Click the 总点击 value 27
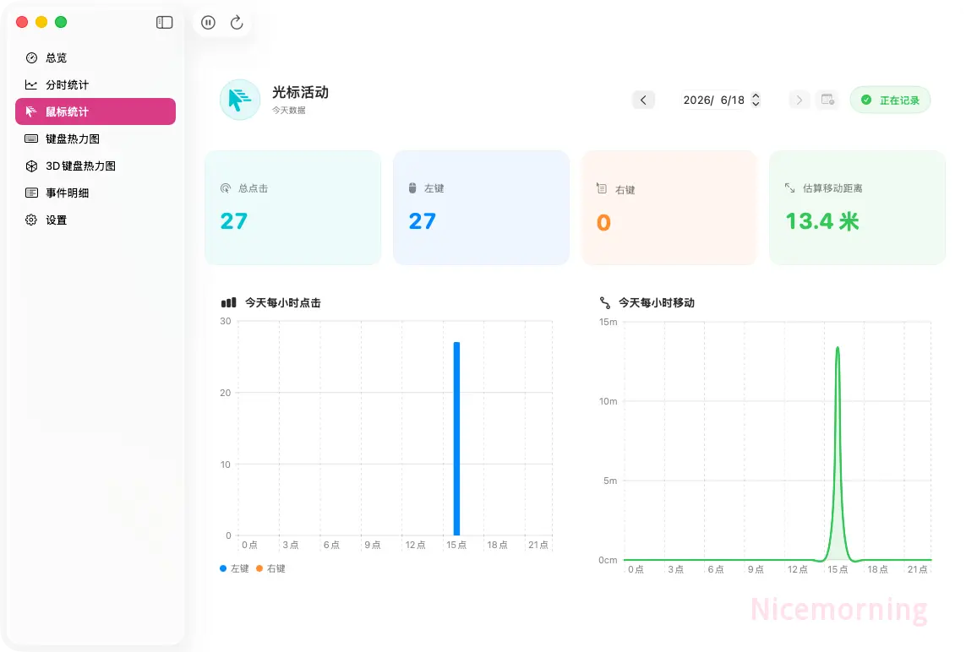The image size is (966, 652). (234, 221)
